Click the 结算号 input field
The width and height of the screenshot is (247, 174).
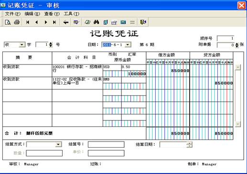coord(106,144)
